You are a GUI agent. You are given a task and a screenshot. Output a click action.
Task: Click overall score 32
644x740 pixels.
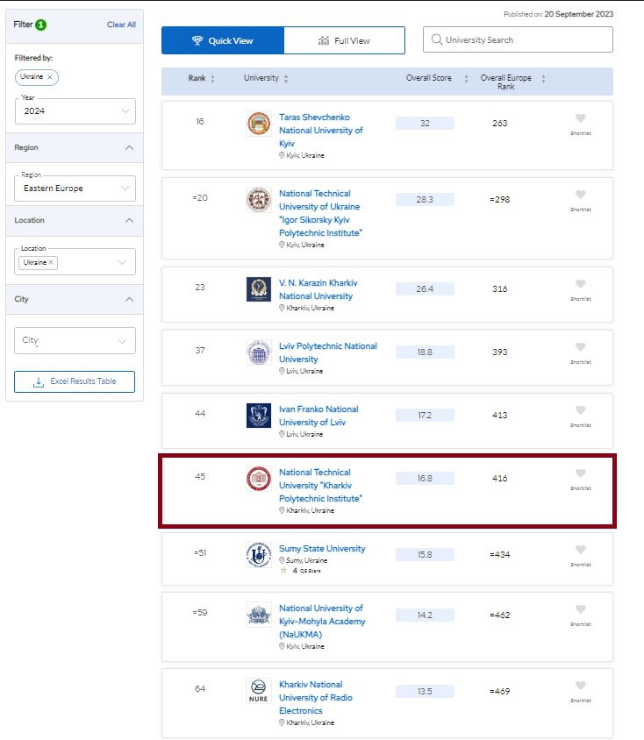point(425,123)
